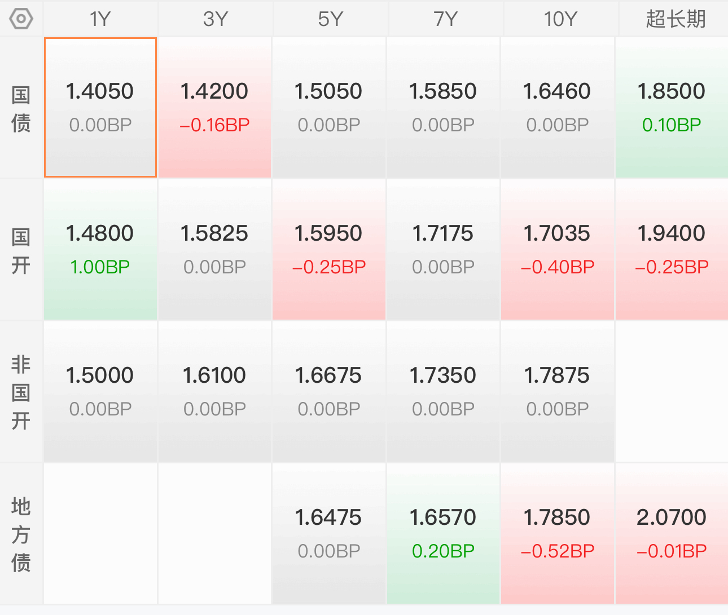Open the highlighted 国债 1Y cell 1.4050
728x615 pixels.
[x=100, y=107]
